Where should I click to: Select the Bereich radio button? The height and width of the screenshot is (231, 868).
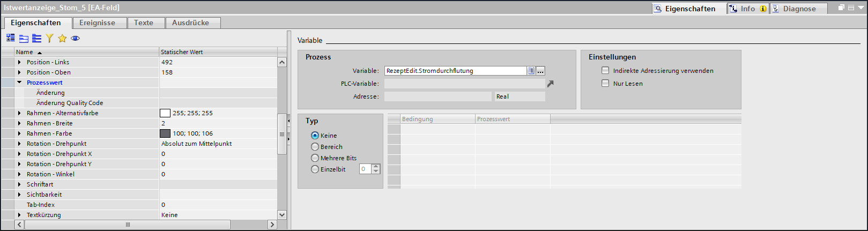click(x=315, y=147)
